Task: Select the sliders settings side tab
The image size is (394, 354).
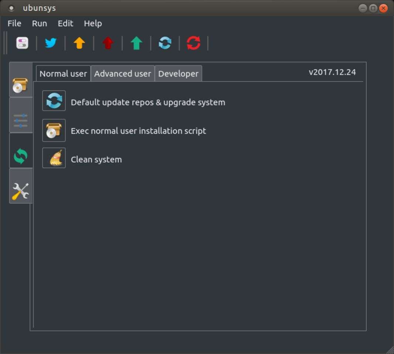Action: (x=21, y=120)
